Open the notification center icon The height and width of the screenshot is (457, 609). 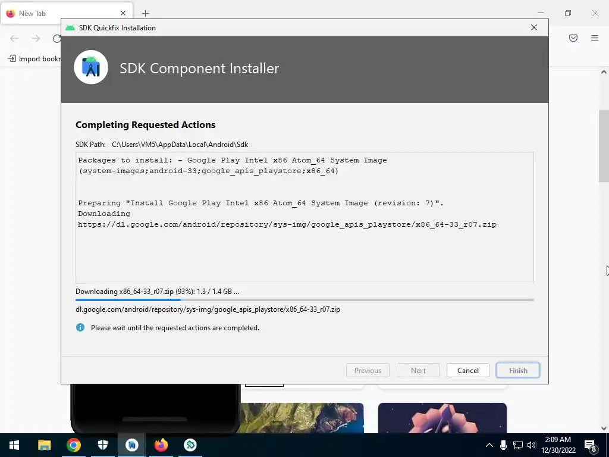pyautogui.click(x=591, y=446)
